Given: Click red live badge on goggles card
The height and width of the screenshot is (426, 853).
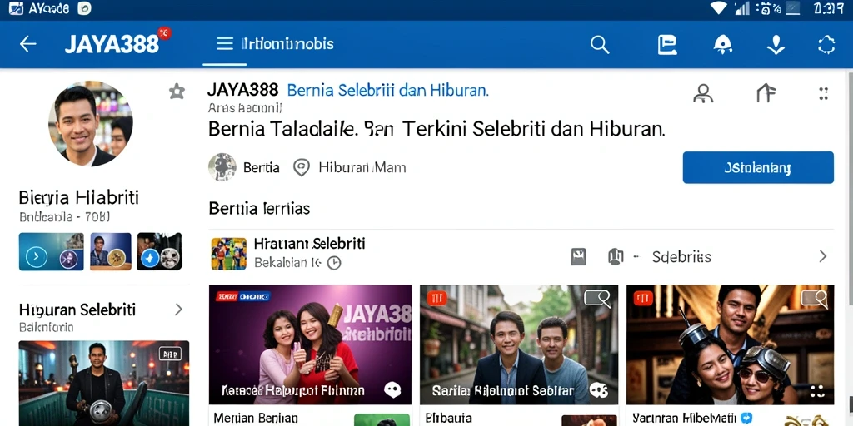Looking at the screenshot, I should pyautogui.click(x=642, y=297).
